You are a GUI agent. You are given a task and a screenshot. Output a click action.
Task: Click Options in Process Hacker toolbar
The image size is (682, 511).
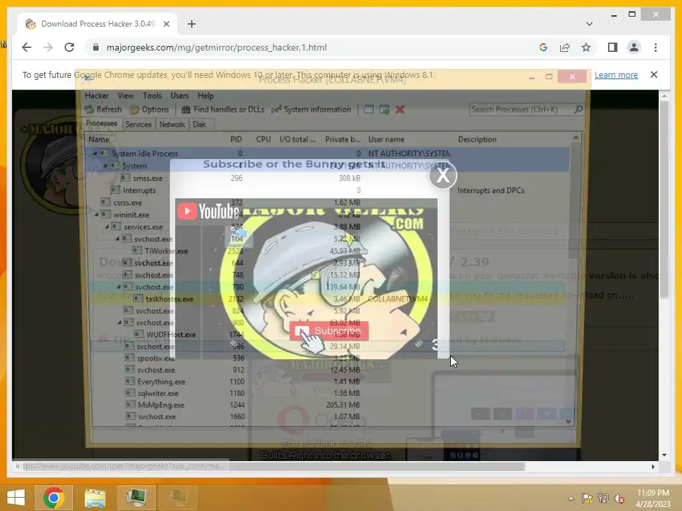coord(149,110)
